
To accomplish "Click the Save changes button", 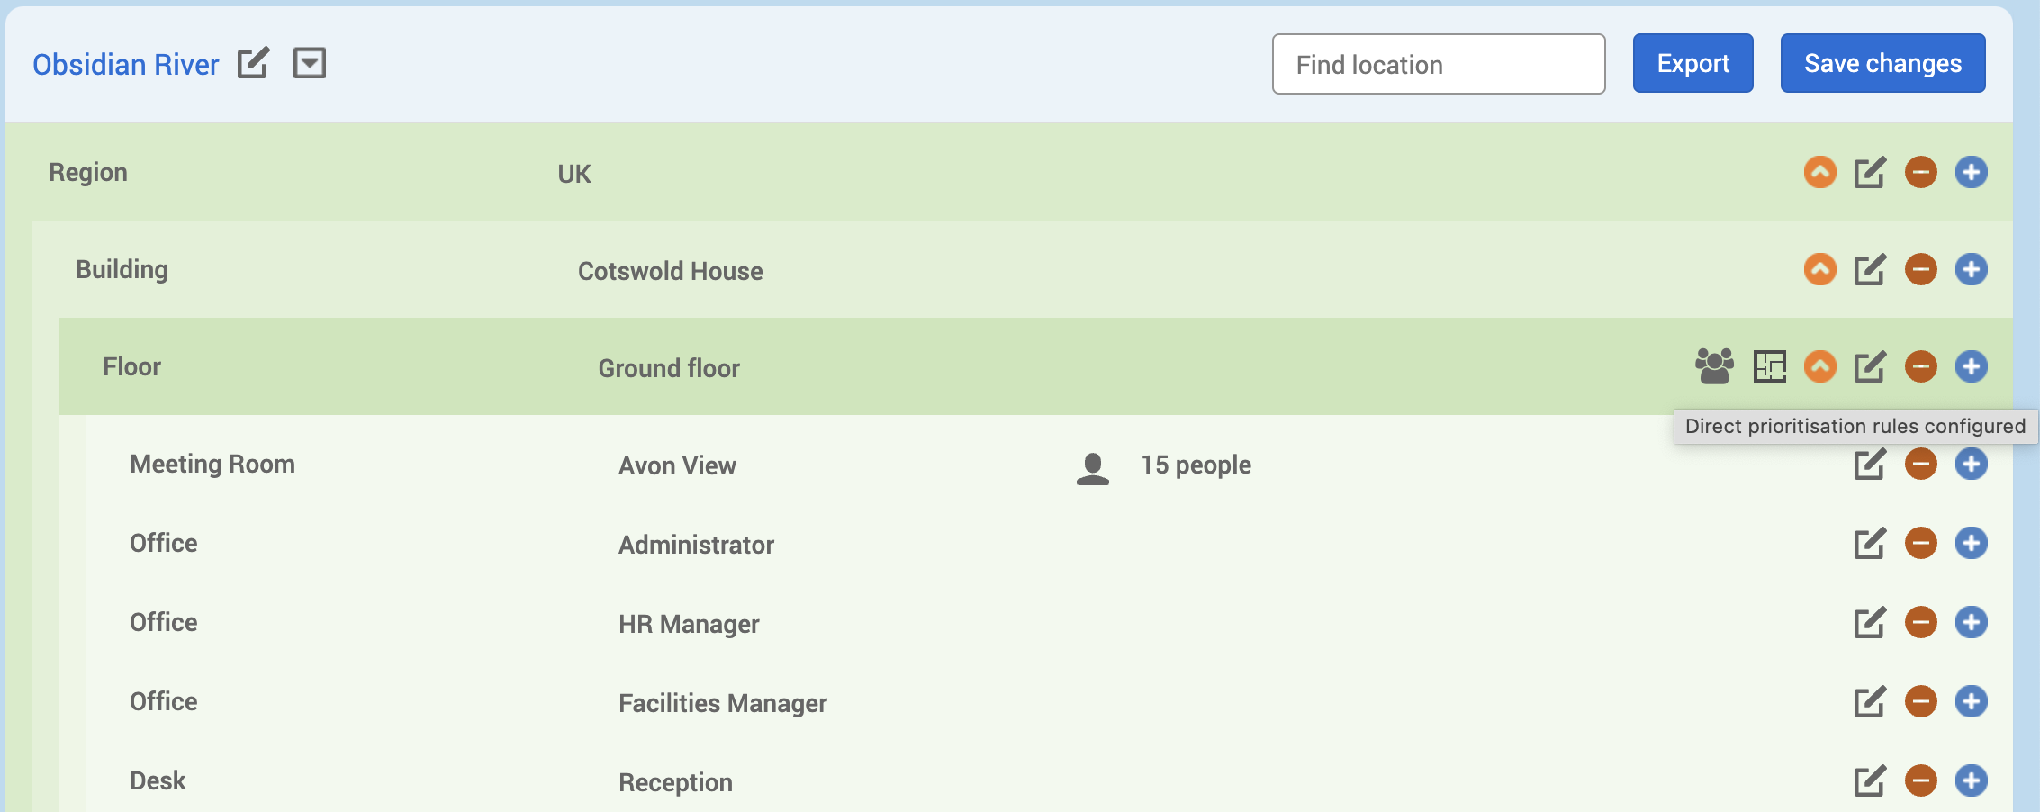I will pyautogui.click(x=1882, y=63).
